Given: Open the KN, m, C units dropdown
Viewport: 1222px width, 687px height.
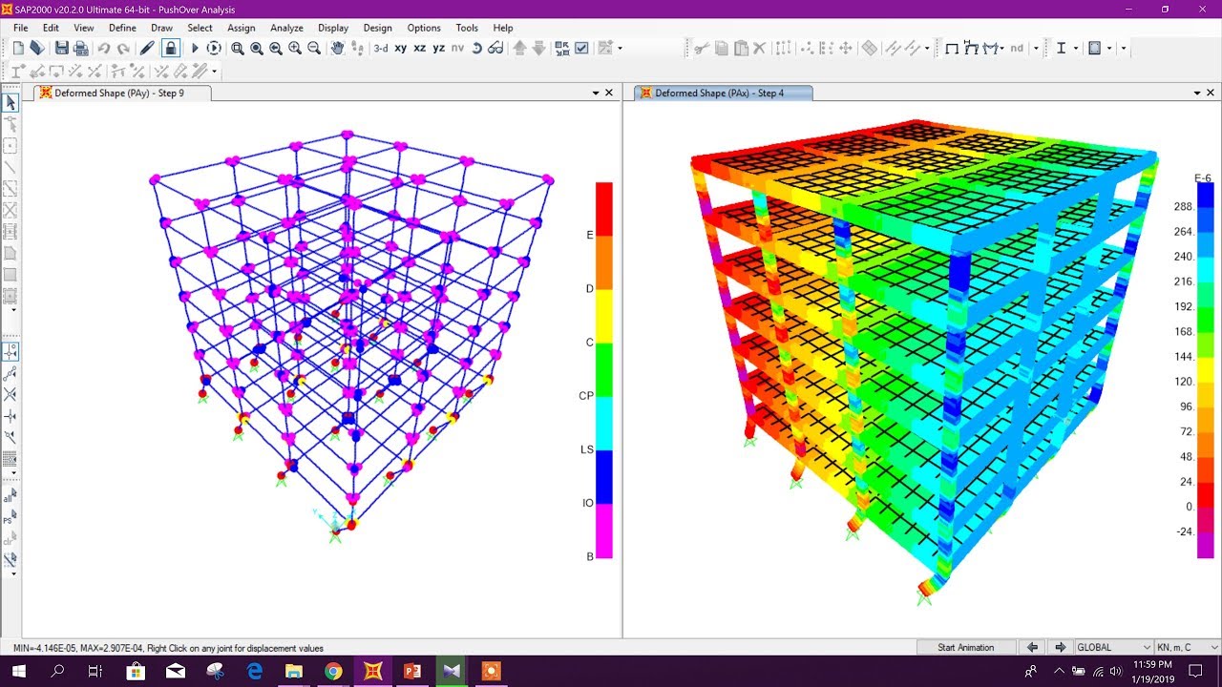Looking at the screenshot, I should 1184,647.
